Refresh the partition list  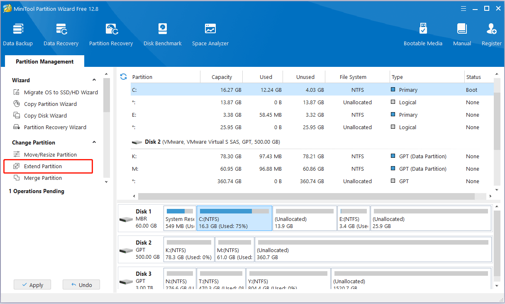pos(123,77)
